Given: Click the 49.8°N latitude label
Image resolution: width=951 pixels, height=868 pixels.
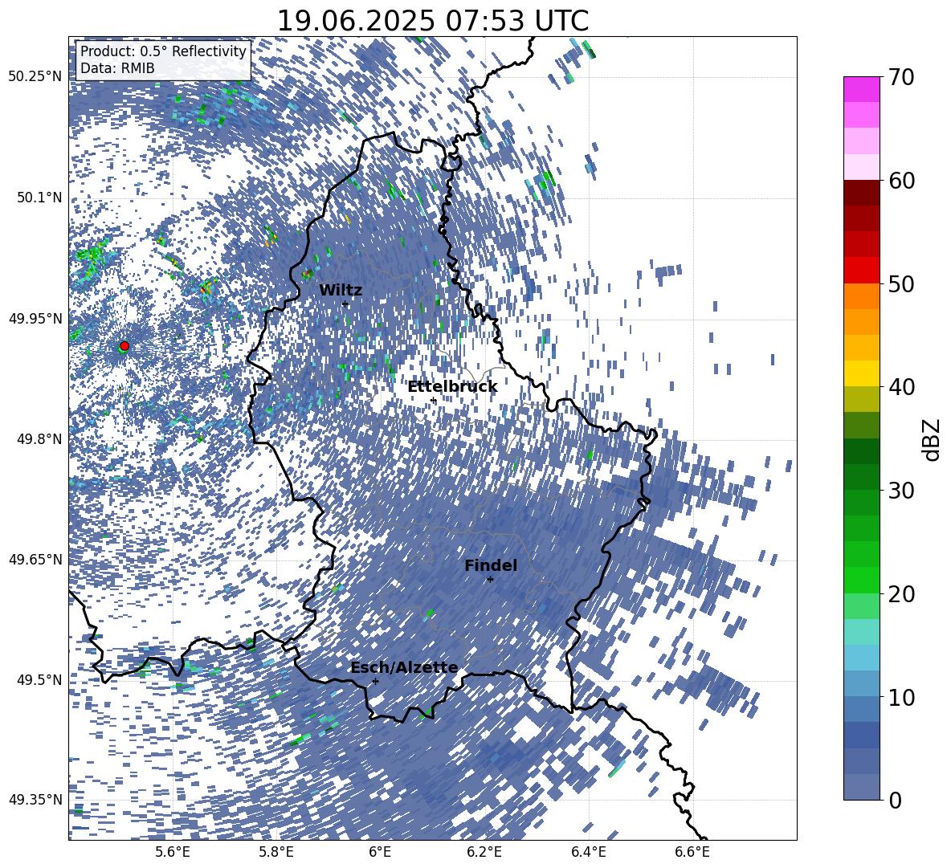Looking at the screenshot, I should click(40, 439).
